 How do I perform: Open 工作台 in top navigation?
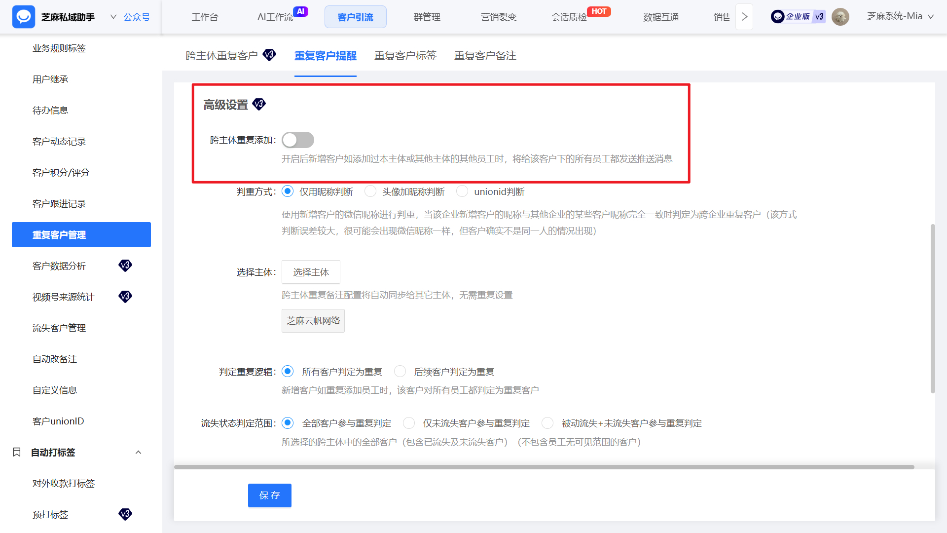point(205,17)
